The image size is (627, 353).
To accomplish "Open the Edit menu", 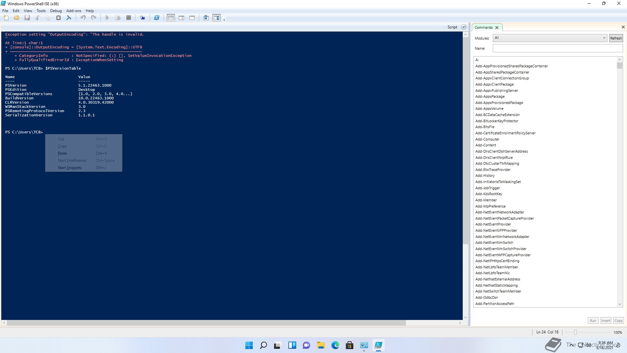I will (16, 10).
